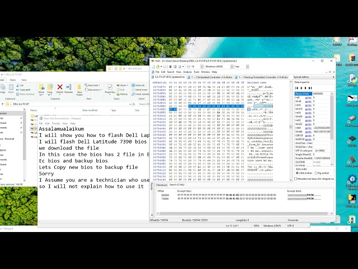Open HxD Window menu
Image resolution: width=358 pixels, height=269 pixels.
point(205,72)
